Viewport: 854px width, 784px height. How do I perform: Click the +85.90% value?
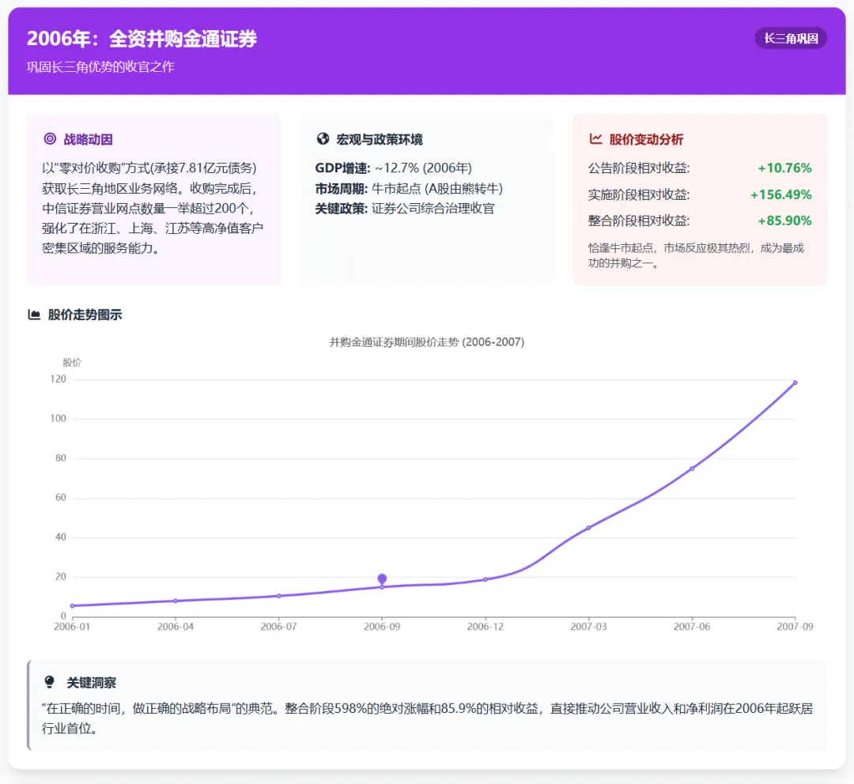click(784, 220)
